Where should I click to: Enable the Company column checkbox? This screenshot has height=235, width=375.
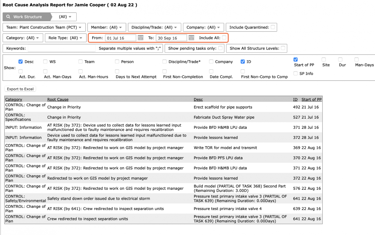click(211, 62)
